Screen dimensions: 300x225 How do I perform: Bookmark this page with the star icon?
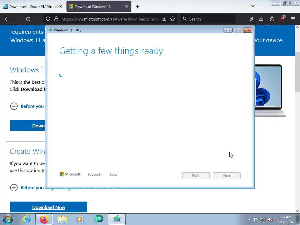point(173,19)
